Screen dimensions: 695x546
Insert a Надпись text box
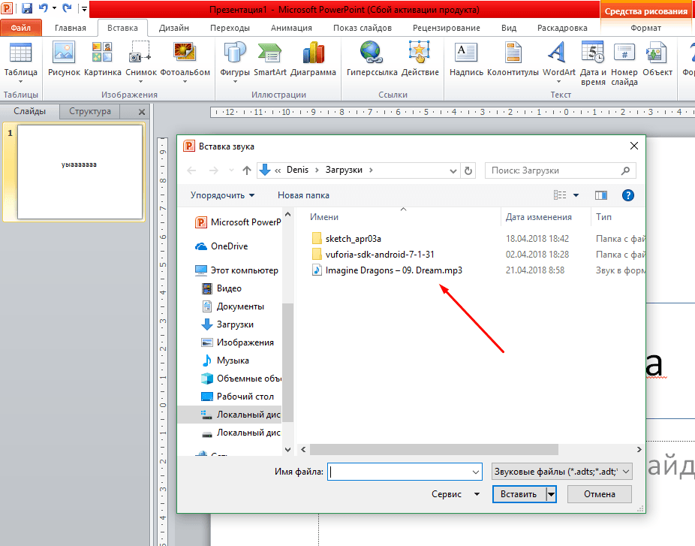pyautogui.click(x=466, y=60)
